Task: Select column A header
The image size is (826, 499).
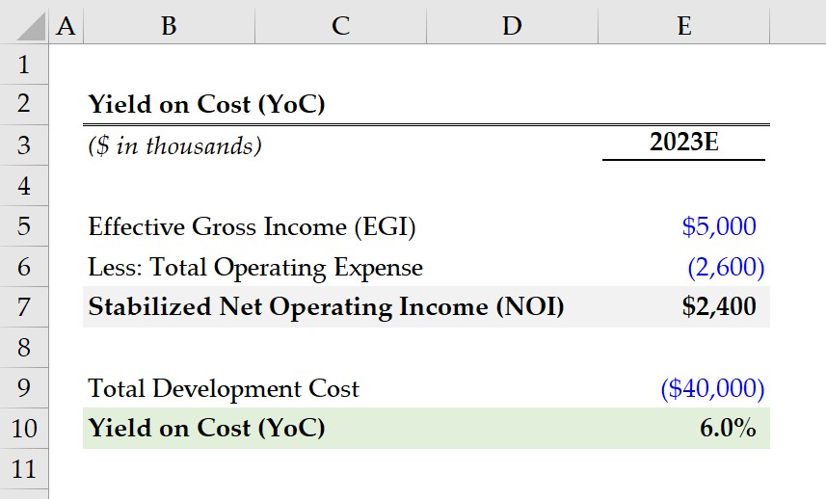Action: coord(66,26)
